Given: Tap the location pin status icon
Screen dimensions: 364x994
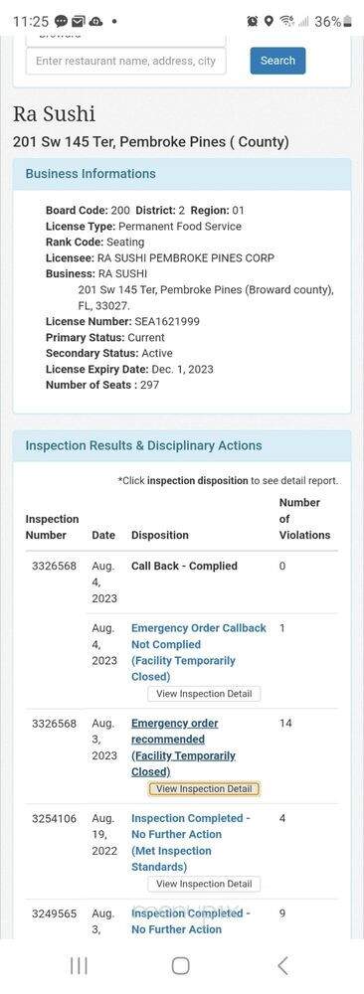Looking at the screenshot, I should coord(269,22).
